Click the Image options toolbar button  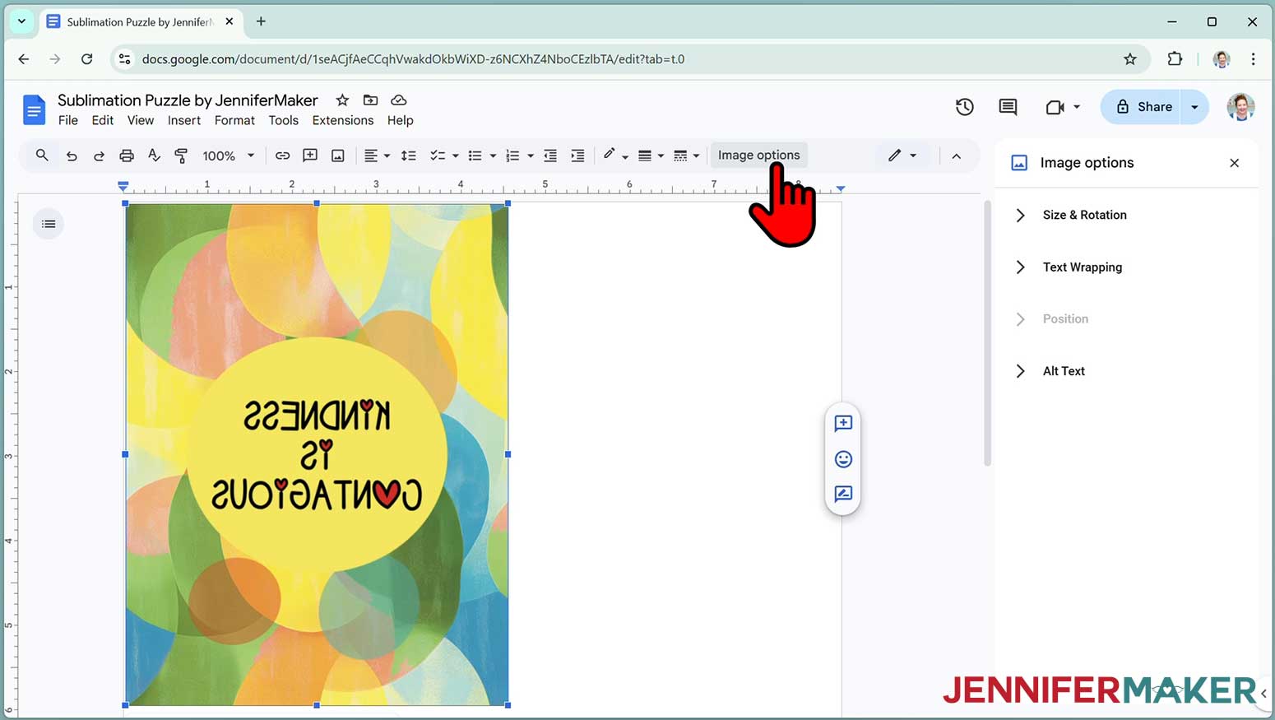click(x=758, y=155)
